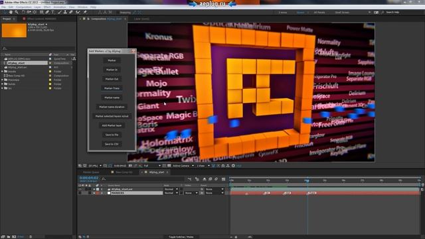
Task: Expand the last folder in Project panel
Action: point(3,88)
